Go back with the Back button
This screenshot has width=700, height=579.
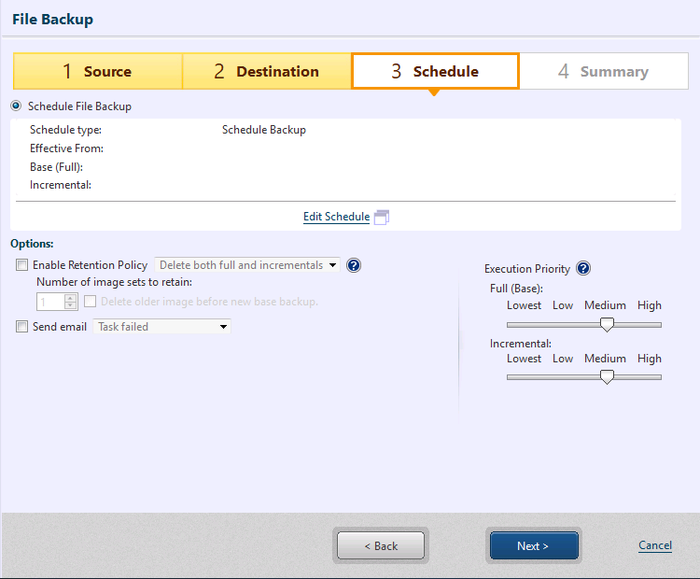(x=381, y=546)
